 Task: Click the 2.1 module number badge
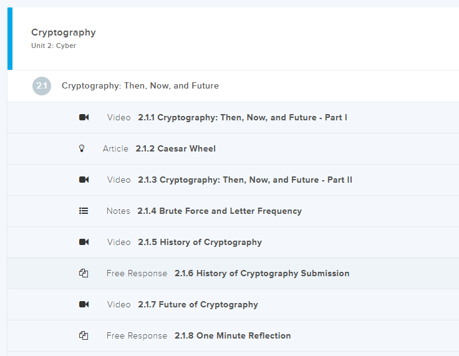click(42, 86)
